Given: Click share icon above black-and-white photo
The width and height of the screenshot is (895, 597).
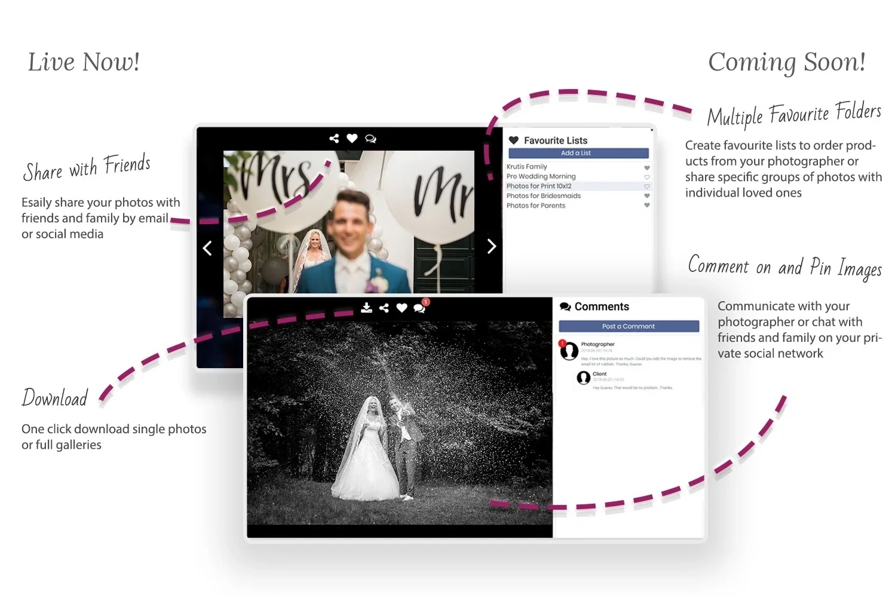Looking at the screenshot, I should 384,308.
